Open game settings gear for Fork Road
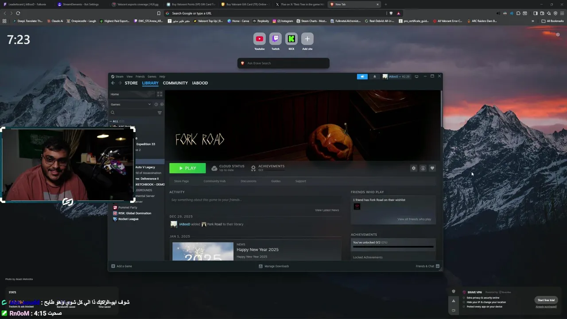 (x=414, y=168)
